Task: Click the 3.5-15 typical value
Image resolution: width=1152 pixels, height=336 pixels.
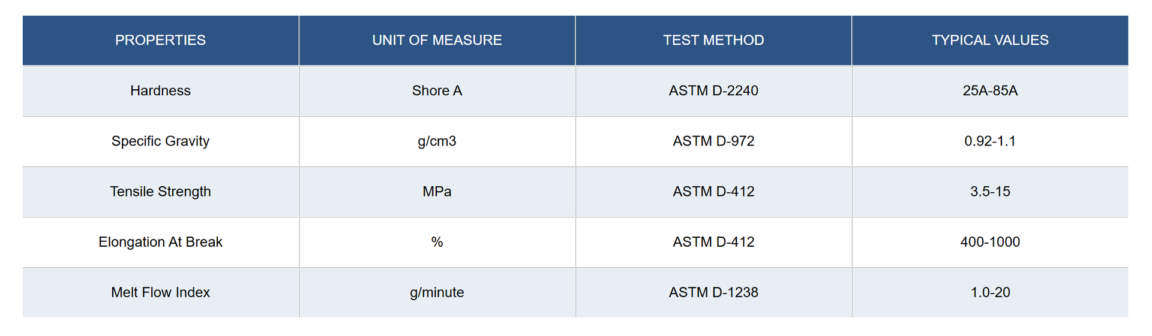Action: [990, 192]
